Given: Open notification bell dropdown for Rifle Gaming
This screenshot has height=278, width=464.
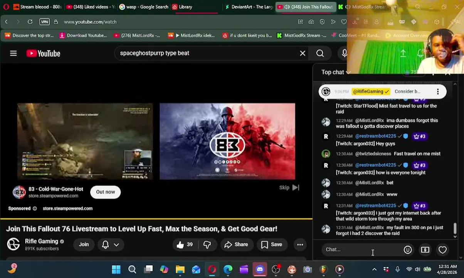Looking at the screenshot, I should 110,244.
